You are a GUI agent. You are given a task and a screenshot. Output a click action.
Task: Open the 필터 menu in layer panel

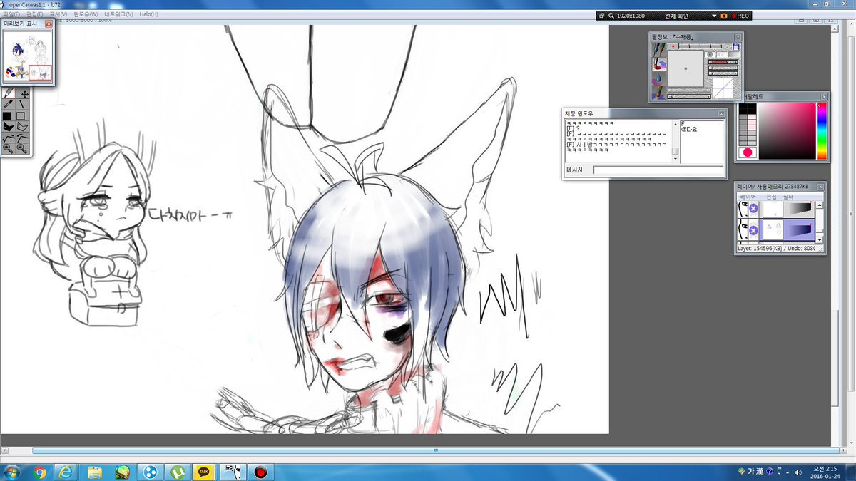[x=788, y=196]
